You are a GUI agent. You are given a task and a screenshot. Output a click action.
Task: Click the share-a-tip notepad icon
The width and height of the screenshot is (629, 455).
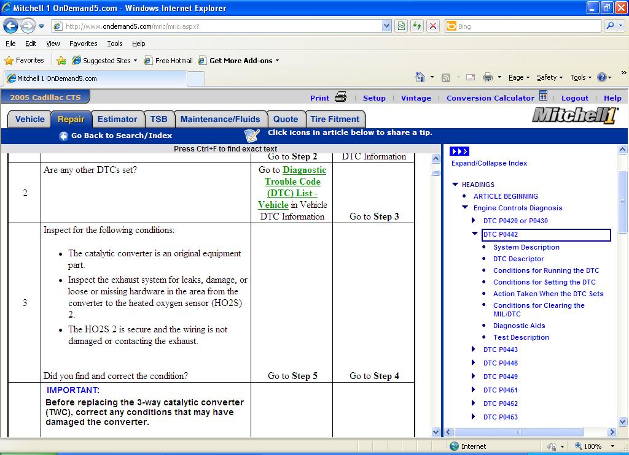click(252, 135)
